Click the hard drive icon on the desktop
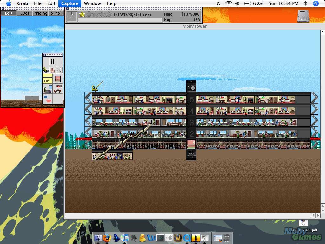The height and width of the screenshot is (244, 325). [303, 16]
